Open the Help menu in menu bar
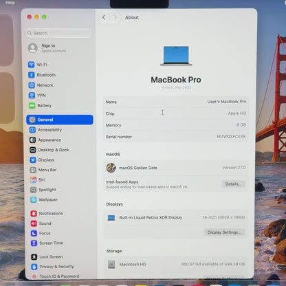 tap(10, 3)
